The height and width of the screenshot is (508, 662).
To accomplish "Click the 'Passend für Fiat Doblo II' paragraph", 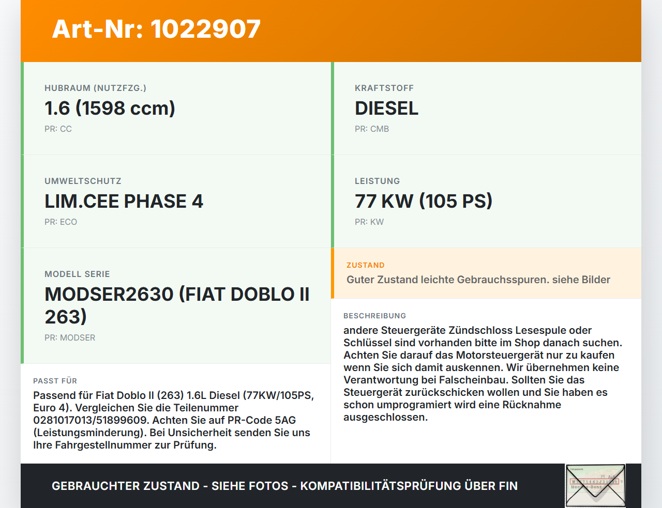I will (174, 420).
